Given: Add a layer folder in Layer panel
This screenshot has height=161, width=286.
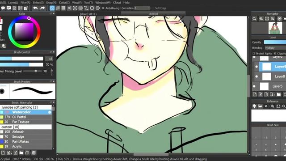Looking at the screenshot, I should [x=279, y=94].
